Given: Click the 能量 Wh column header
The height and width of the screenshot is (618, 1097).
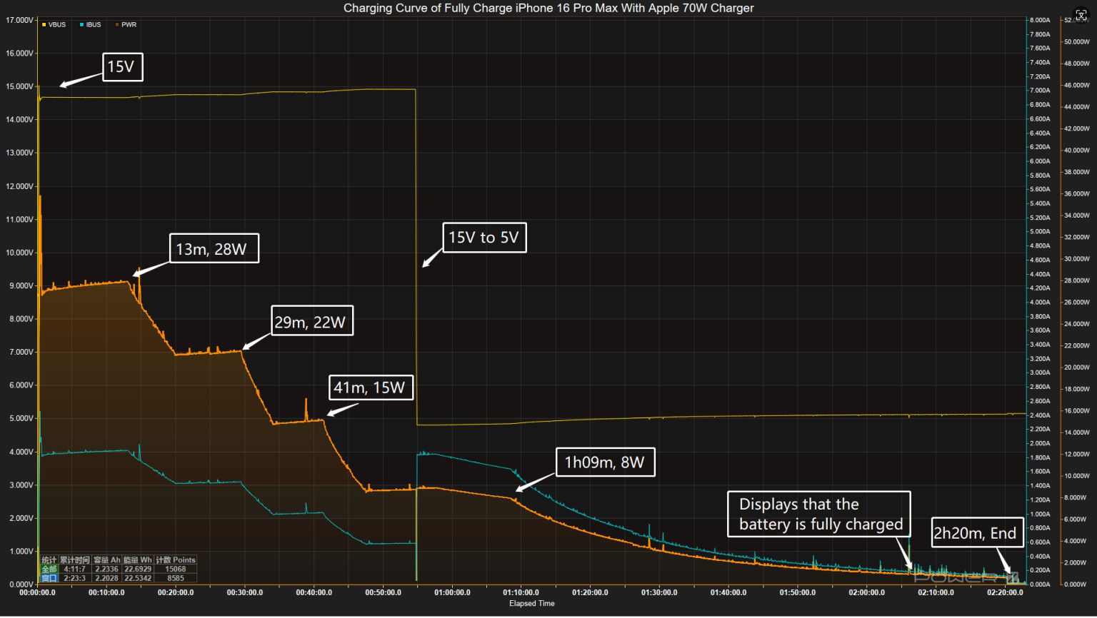Looking at the screenshot, I should 137,560.
